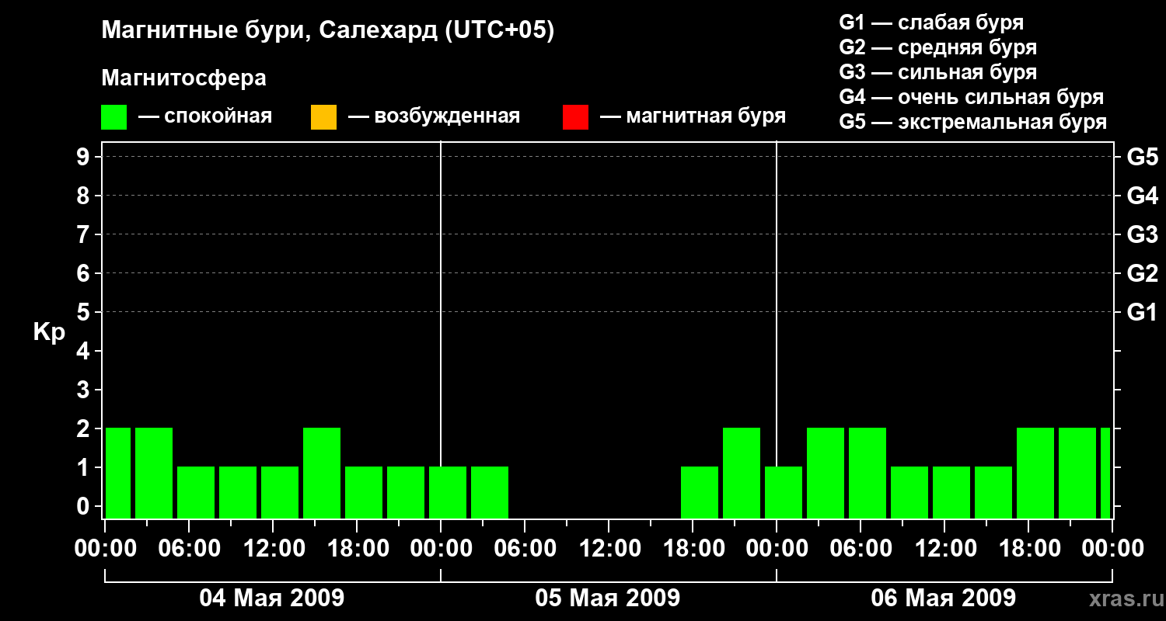This screenshot has height=621, width=1166.
Task: Click the 05:00–08:00 Kp 2 bar on 06 Мая
Action: pyautogui.click(x=868, y=473)
